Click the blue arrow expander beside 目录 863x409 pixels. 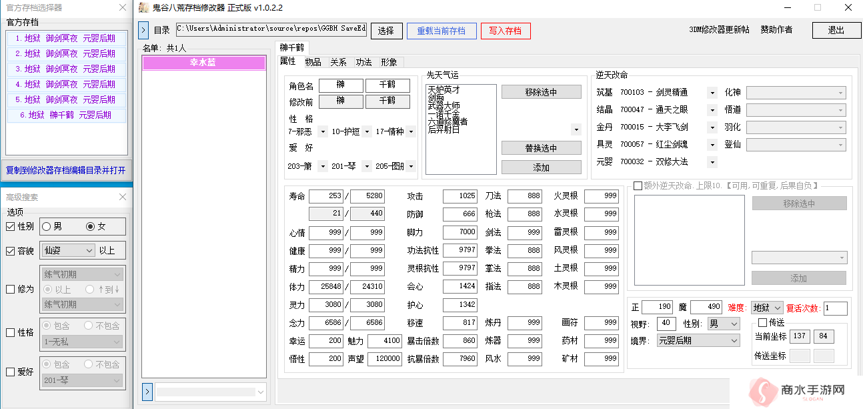[143, 30]
